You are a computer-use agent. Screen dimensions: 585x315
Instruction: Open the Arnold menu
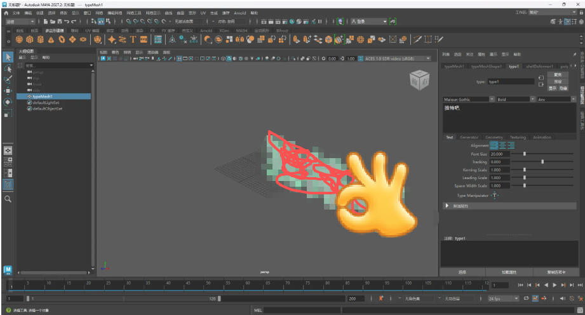(240, 13)
